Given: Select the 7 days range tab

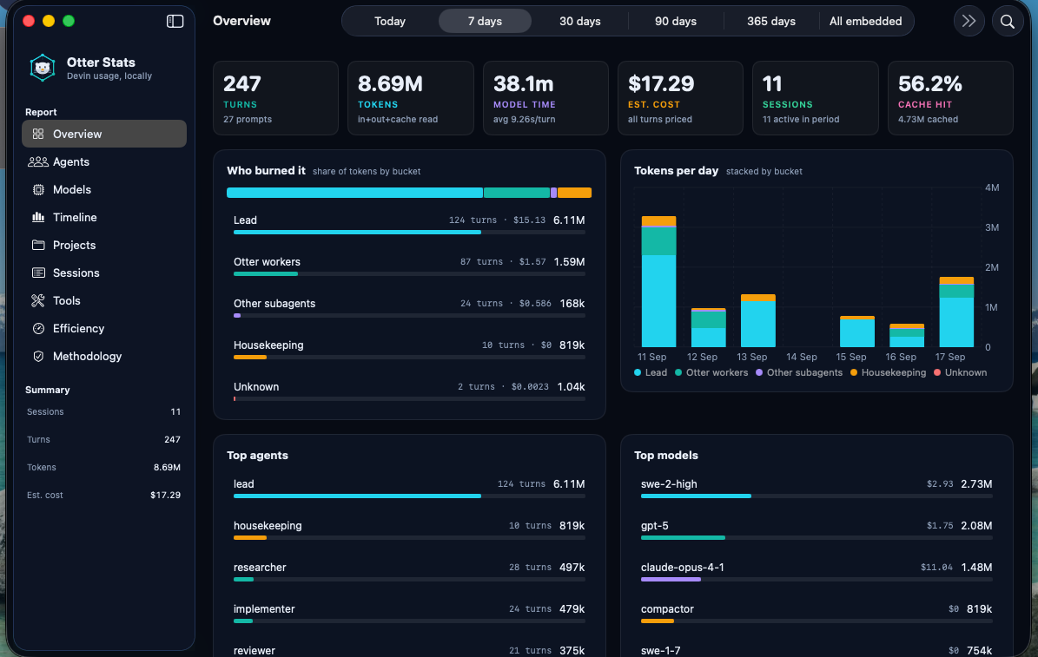Looking at the screenshot, I should click(x=485, y=21).
